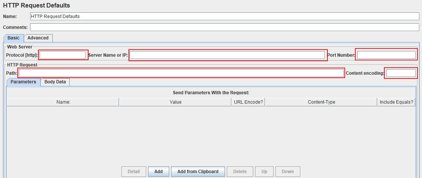
Task: Open the Body Data tab
Action: click(x=55, y=82)
